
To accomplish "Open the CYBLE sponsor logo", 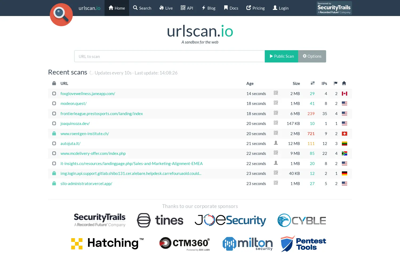I will tap(302, 220).
